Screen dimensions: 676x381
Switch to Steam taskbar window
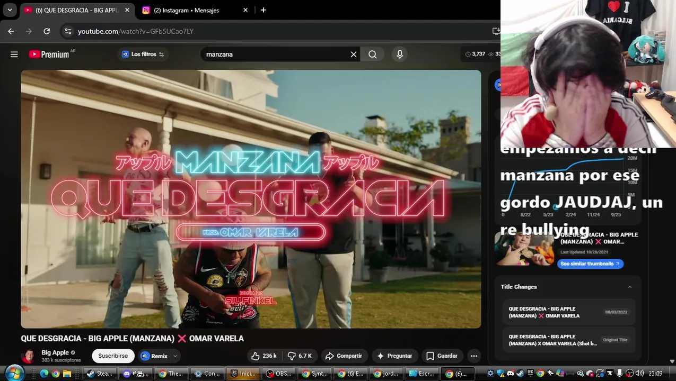pyautogui.click(x=100, y=374)
